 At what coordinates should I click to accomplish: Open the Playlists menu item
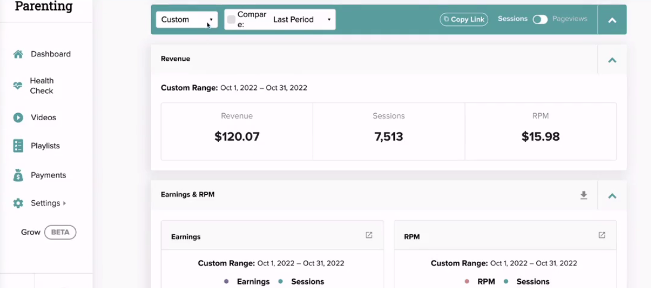[x=45, y=146]
